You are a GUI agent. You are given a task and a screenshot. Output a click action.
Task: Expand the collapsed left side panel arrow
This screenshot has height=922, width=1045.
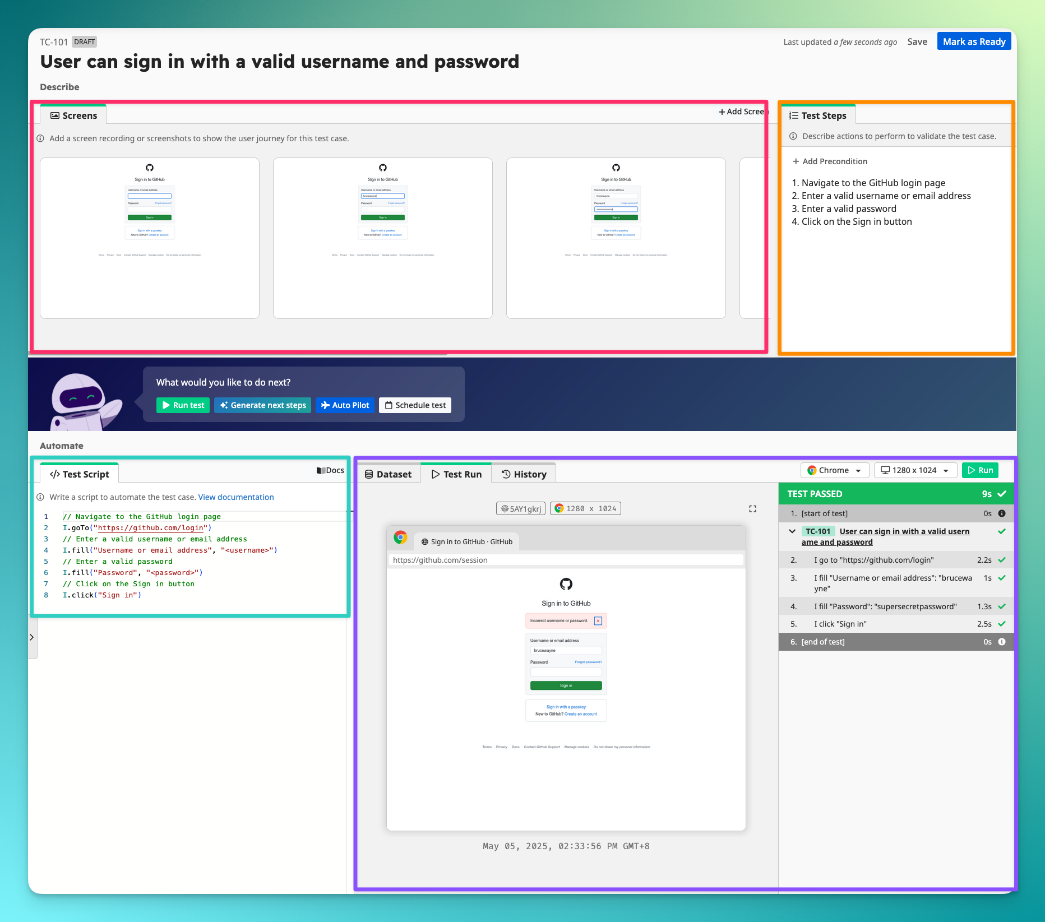(32, 637)
